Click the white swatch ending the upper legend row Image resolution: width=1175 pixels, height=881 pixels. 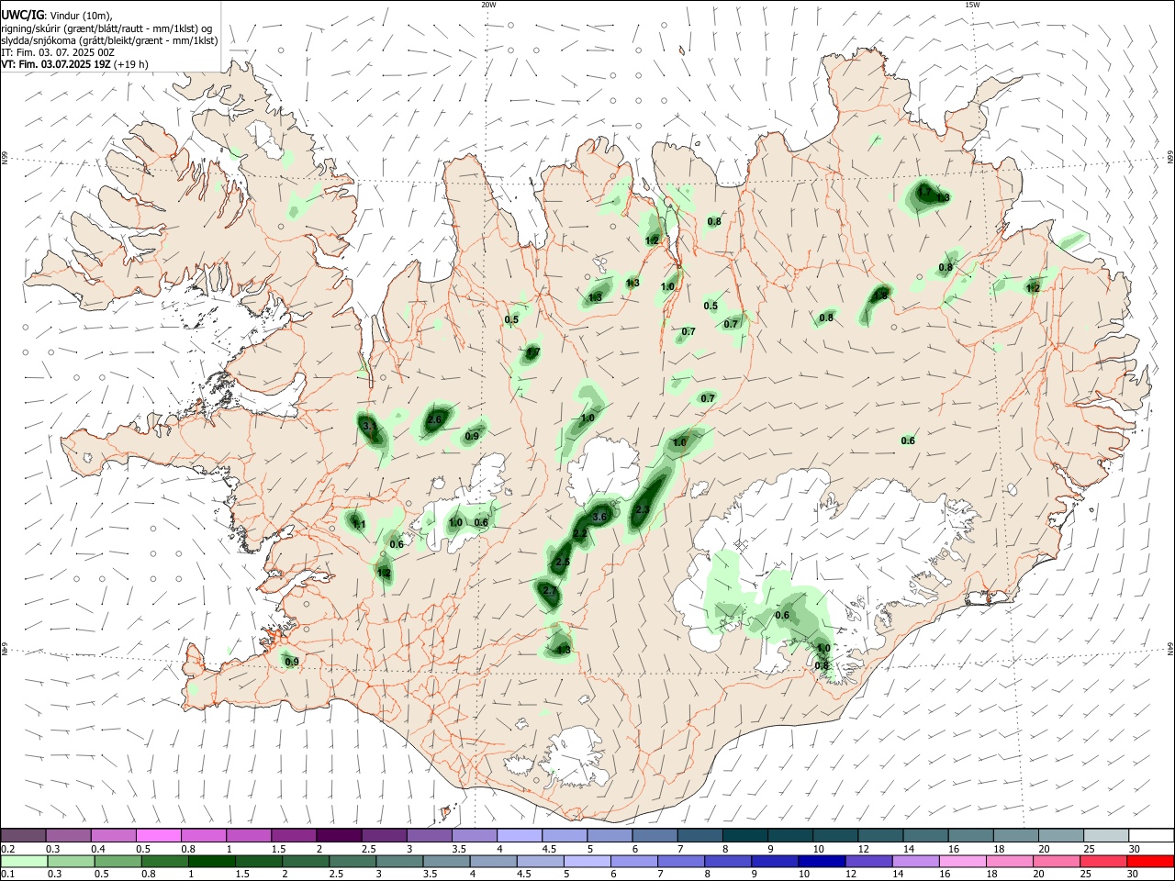coord(1150,835)
